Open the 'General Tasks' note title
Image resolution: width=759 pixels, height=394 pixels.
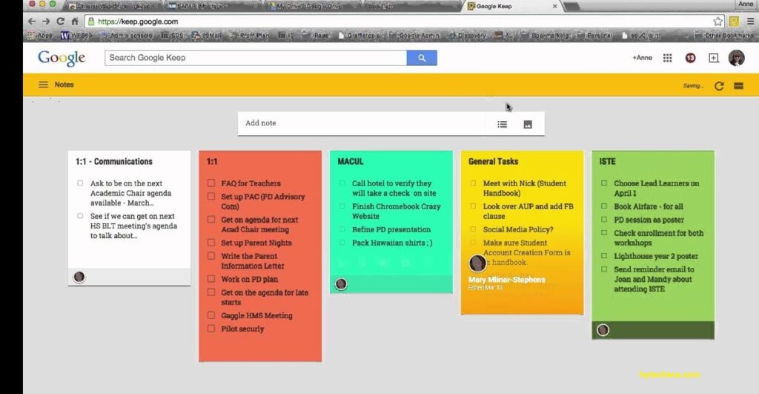coord(493,161)
